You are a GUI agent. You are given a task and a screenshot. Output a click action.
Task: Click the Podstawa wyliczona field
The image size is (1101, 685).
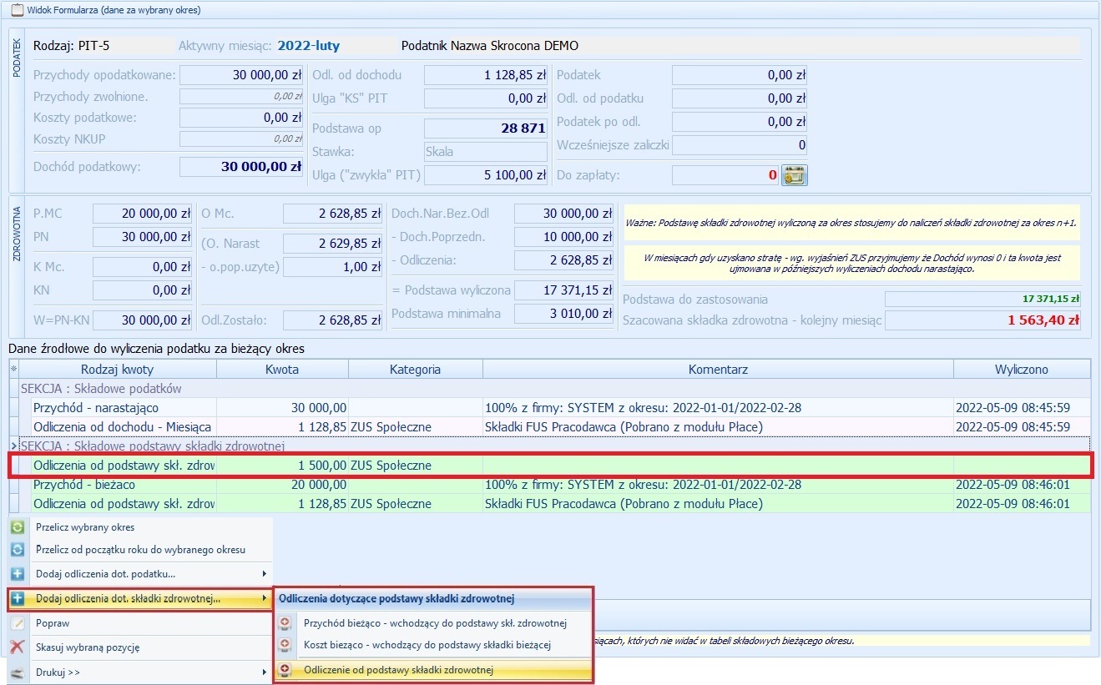565,290
